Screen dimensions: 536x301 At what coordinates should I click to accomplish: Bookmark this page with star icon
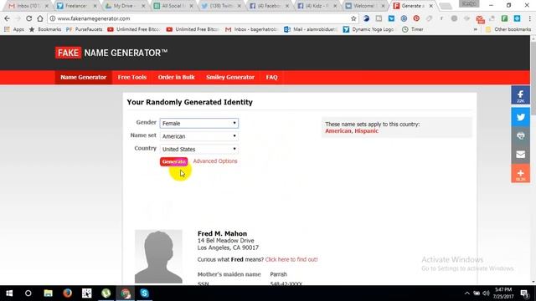click(353, 18)
